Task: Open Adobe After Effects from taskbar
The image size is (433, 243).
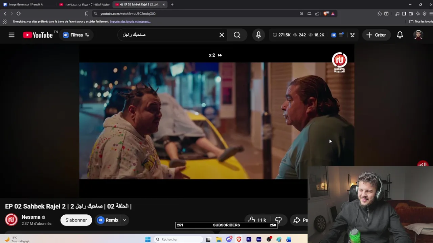Action: pyautogui.click(x=259, y=239)
